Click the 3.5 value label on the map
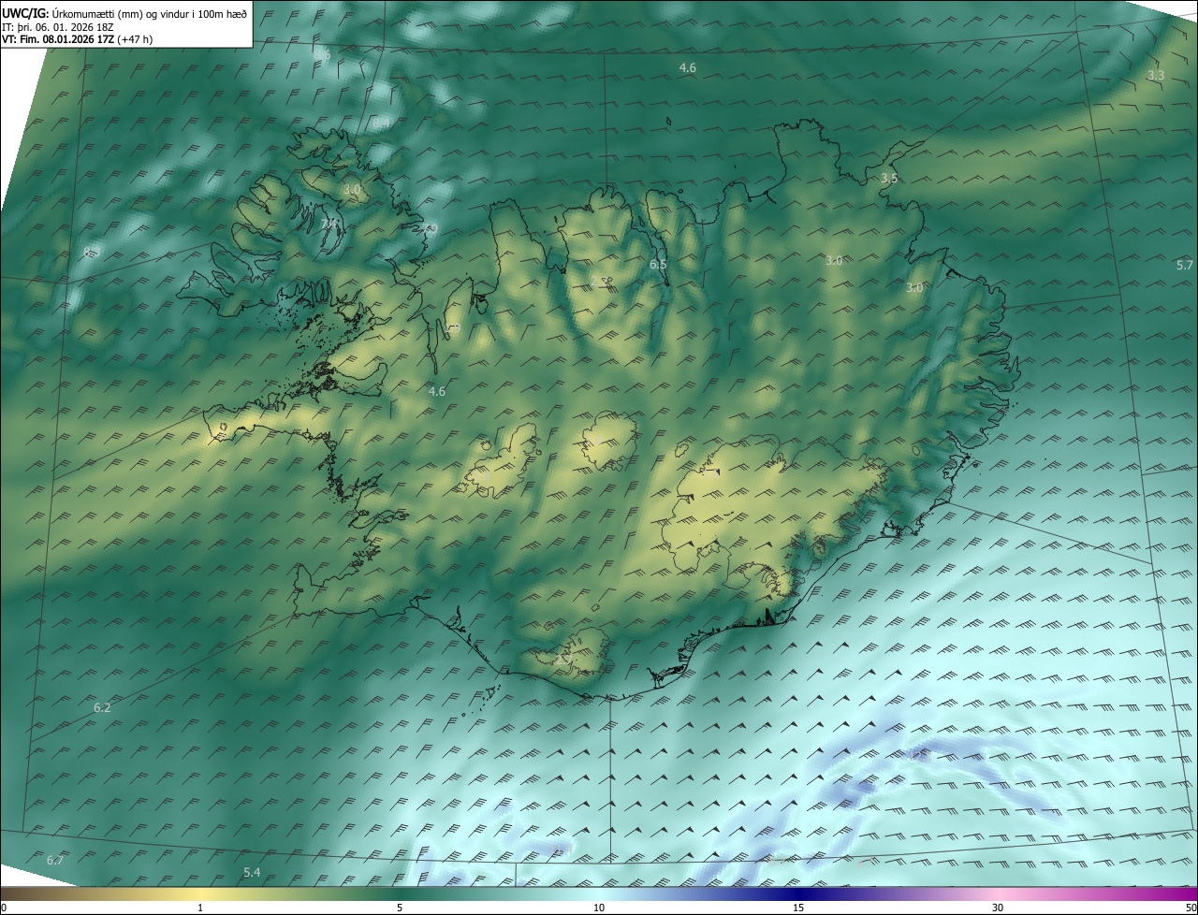Viewport: 1198px width, 915px height. [889, 178]
